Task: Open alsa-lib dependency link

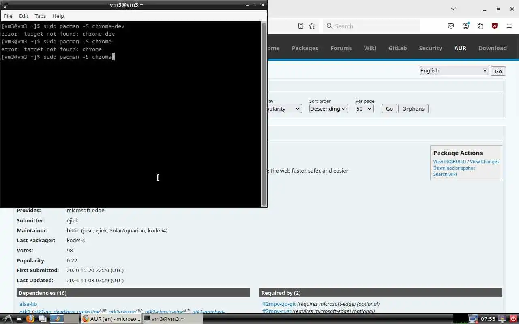Action: [x=28, y=304]
